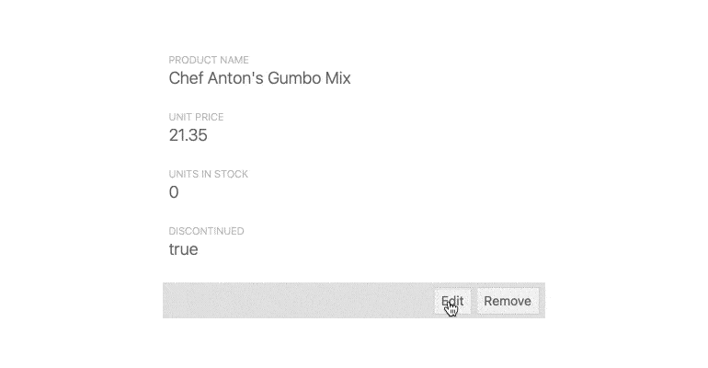
Task: Select the discontinued value true
Action: [183, 249]
